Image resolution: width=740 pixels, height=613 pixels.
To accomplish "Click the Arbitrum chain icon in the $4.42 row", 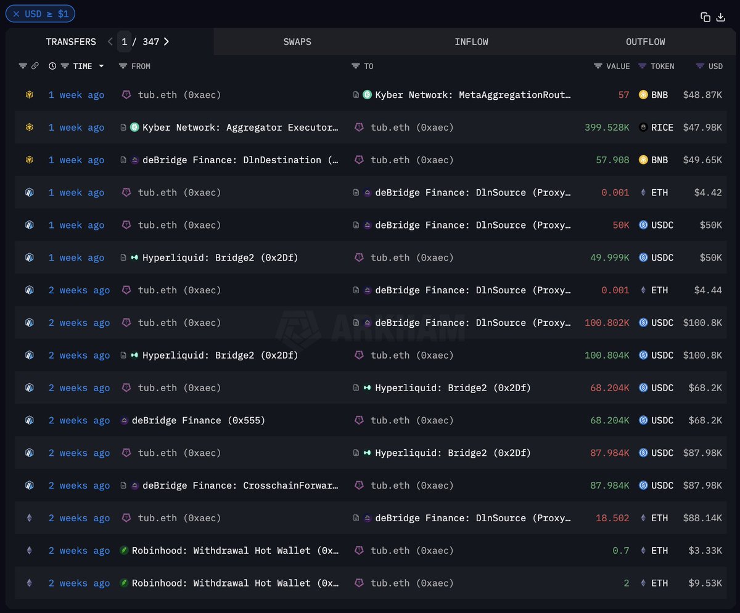I will pyautogui.click(x=29, y=193).
